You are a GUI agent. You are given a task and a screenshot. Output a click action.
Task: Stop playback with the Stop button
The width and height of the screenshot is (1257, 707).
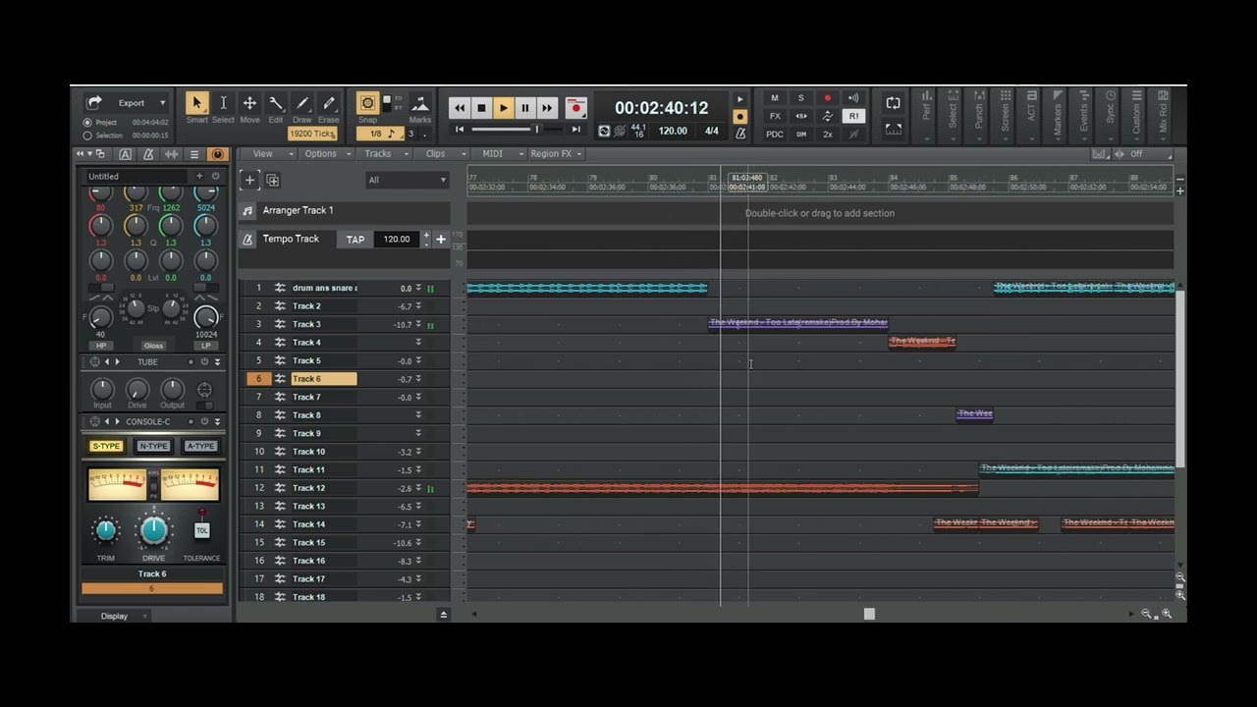pyautogui.click(x=481, y=108)
